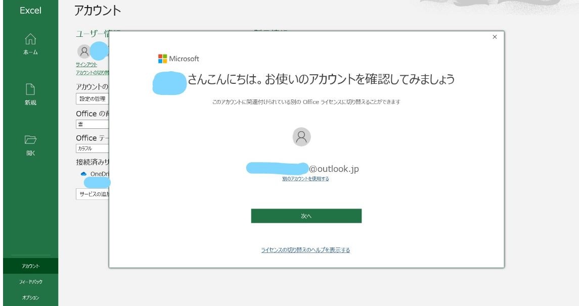Open フィードバック from the sidebar
This screenshot has height=306, width=579.
coord(31,282)
